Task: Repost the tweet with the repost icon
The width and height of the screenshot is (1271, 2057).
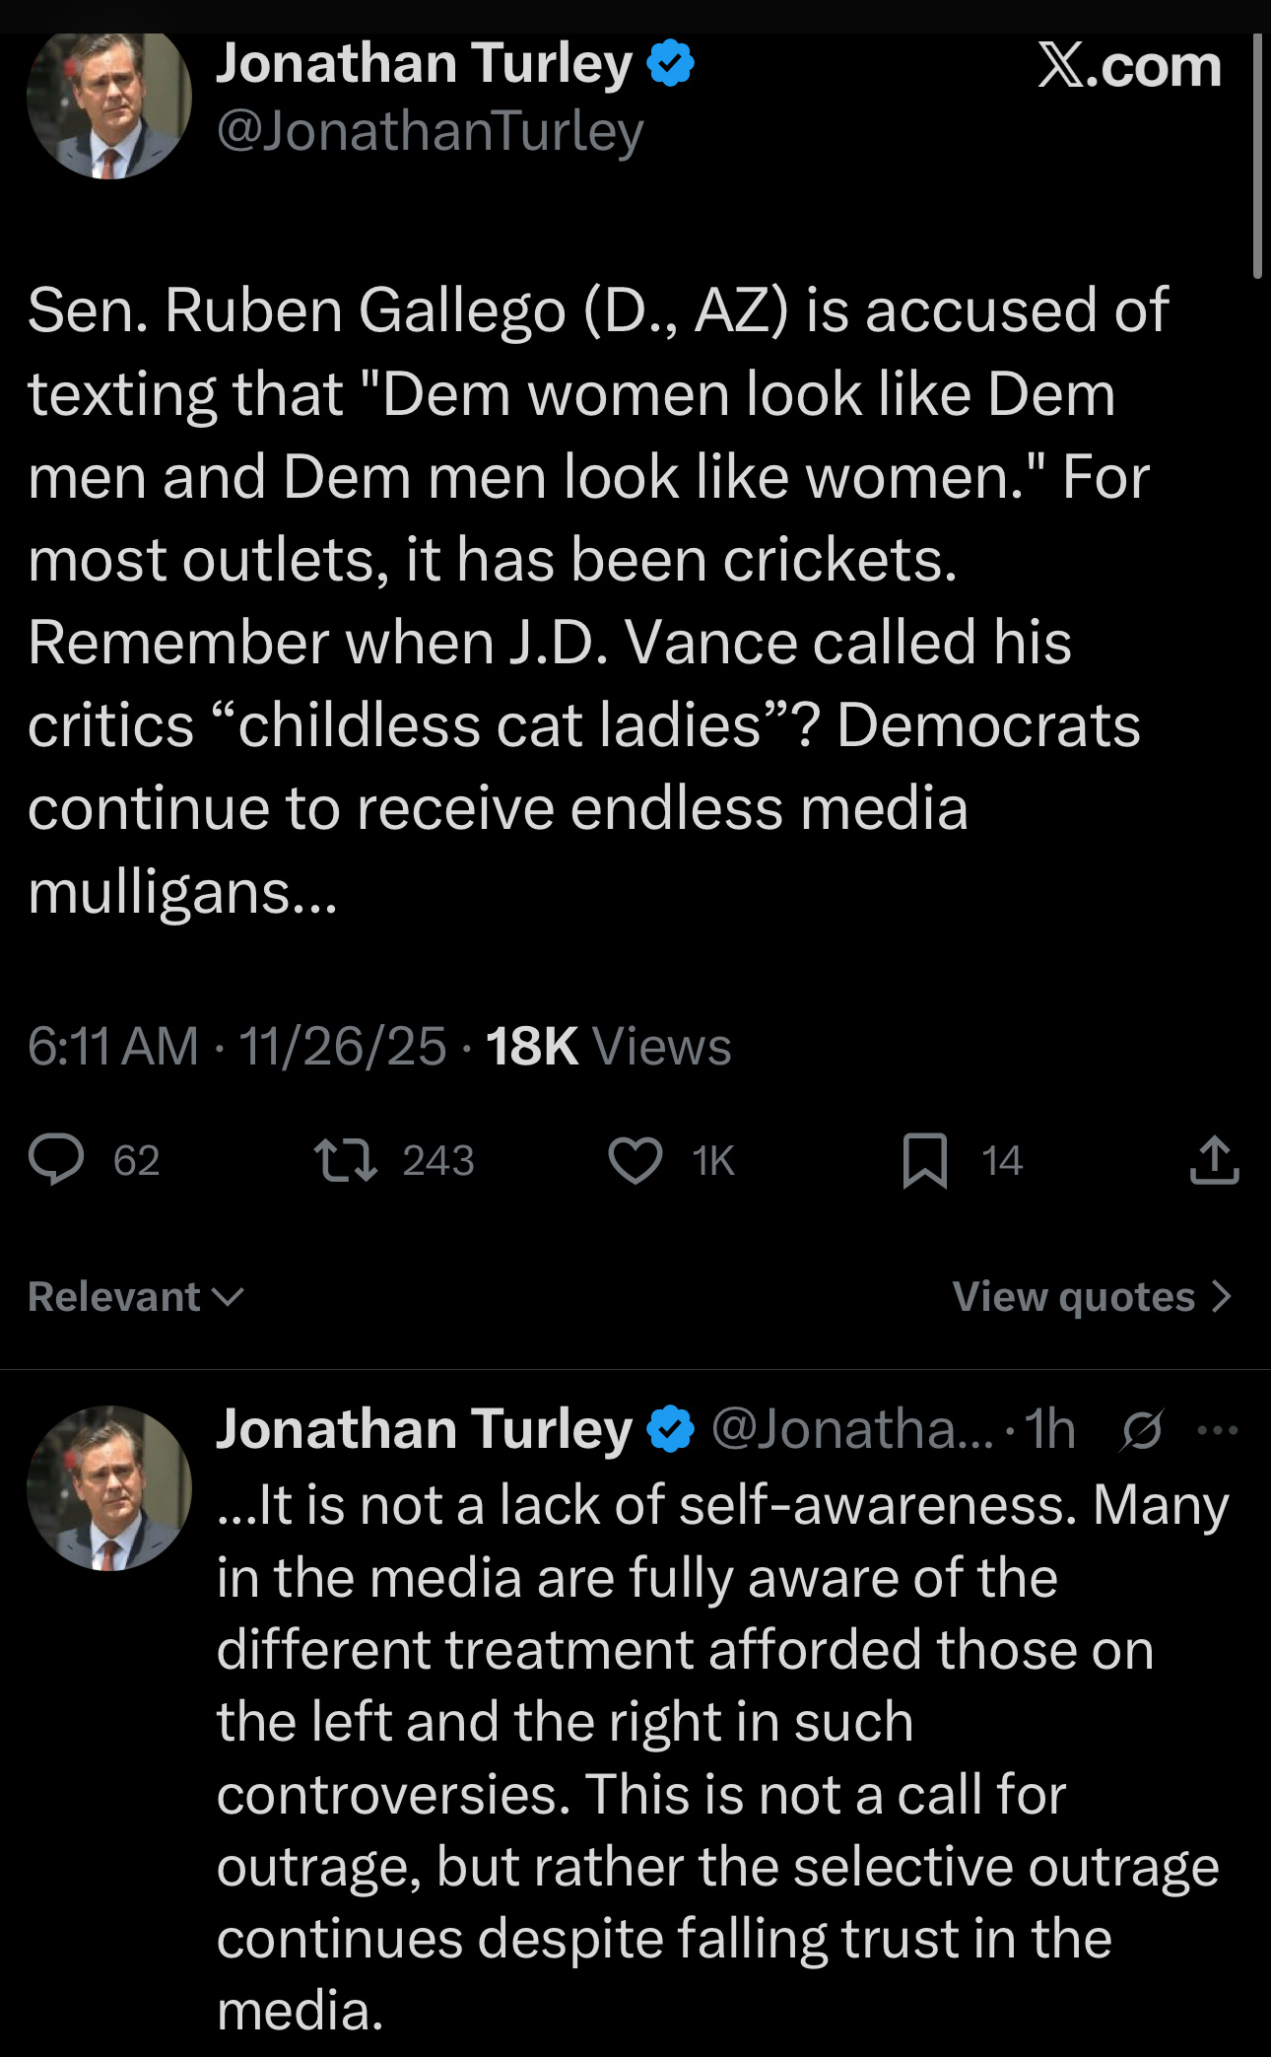Action: click(x=345, y=1160)
